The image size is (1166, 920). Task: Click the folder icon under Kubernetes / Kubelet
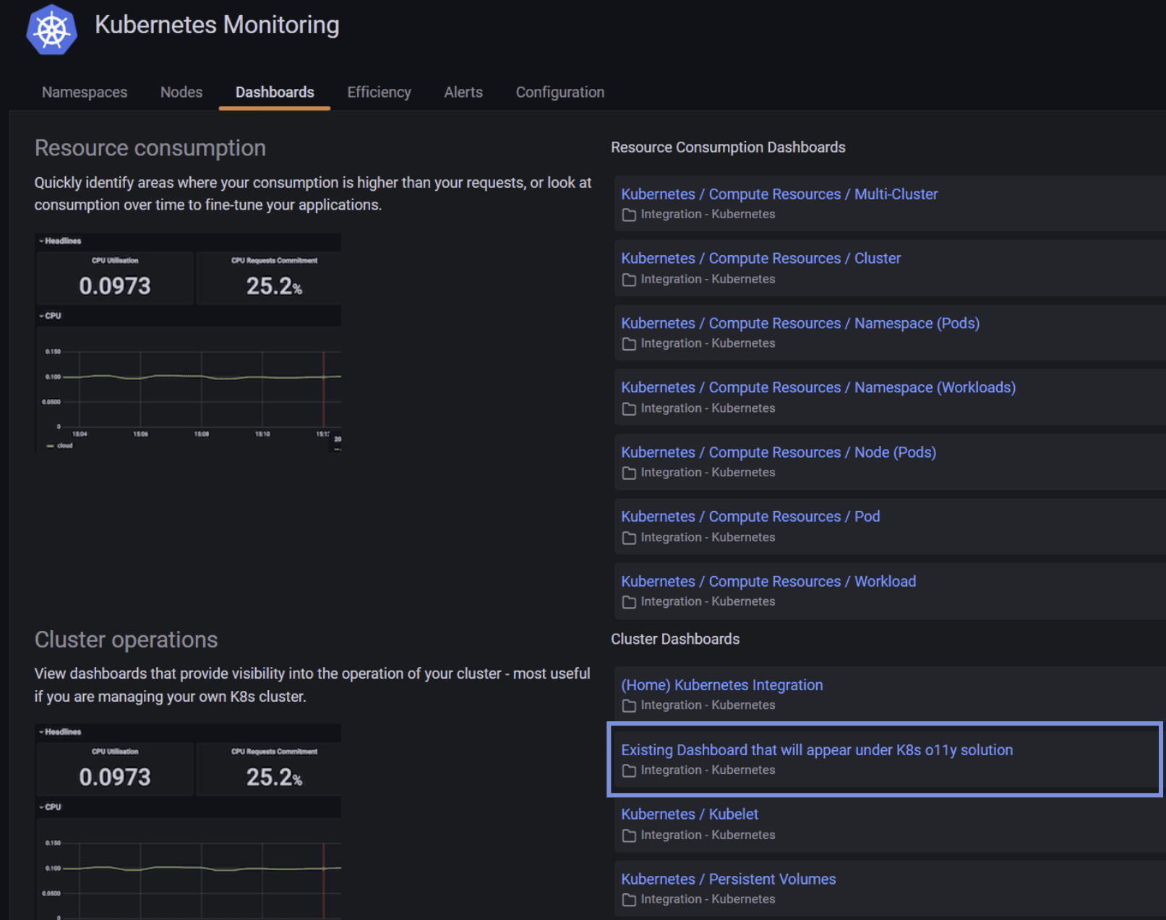point(628,835)
